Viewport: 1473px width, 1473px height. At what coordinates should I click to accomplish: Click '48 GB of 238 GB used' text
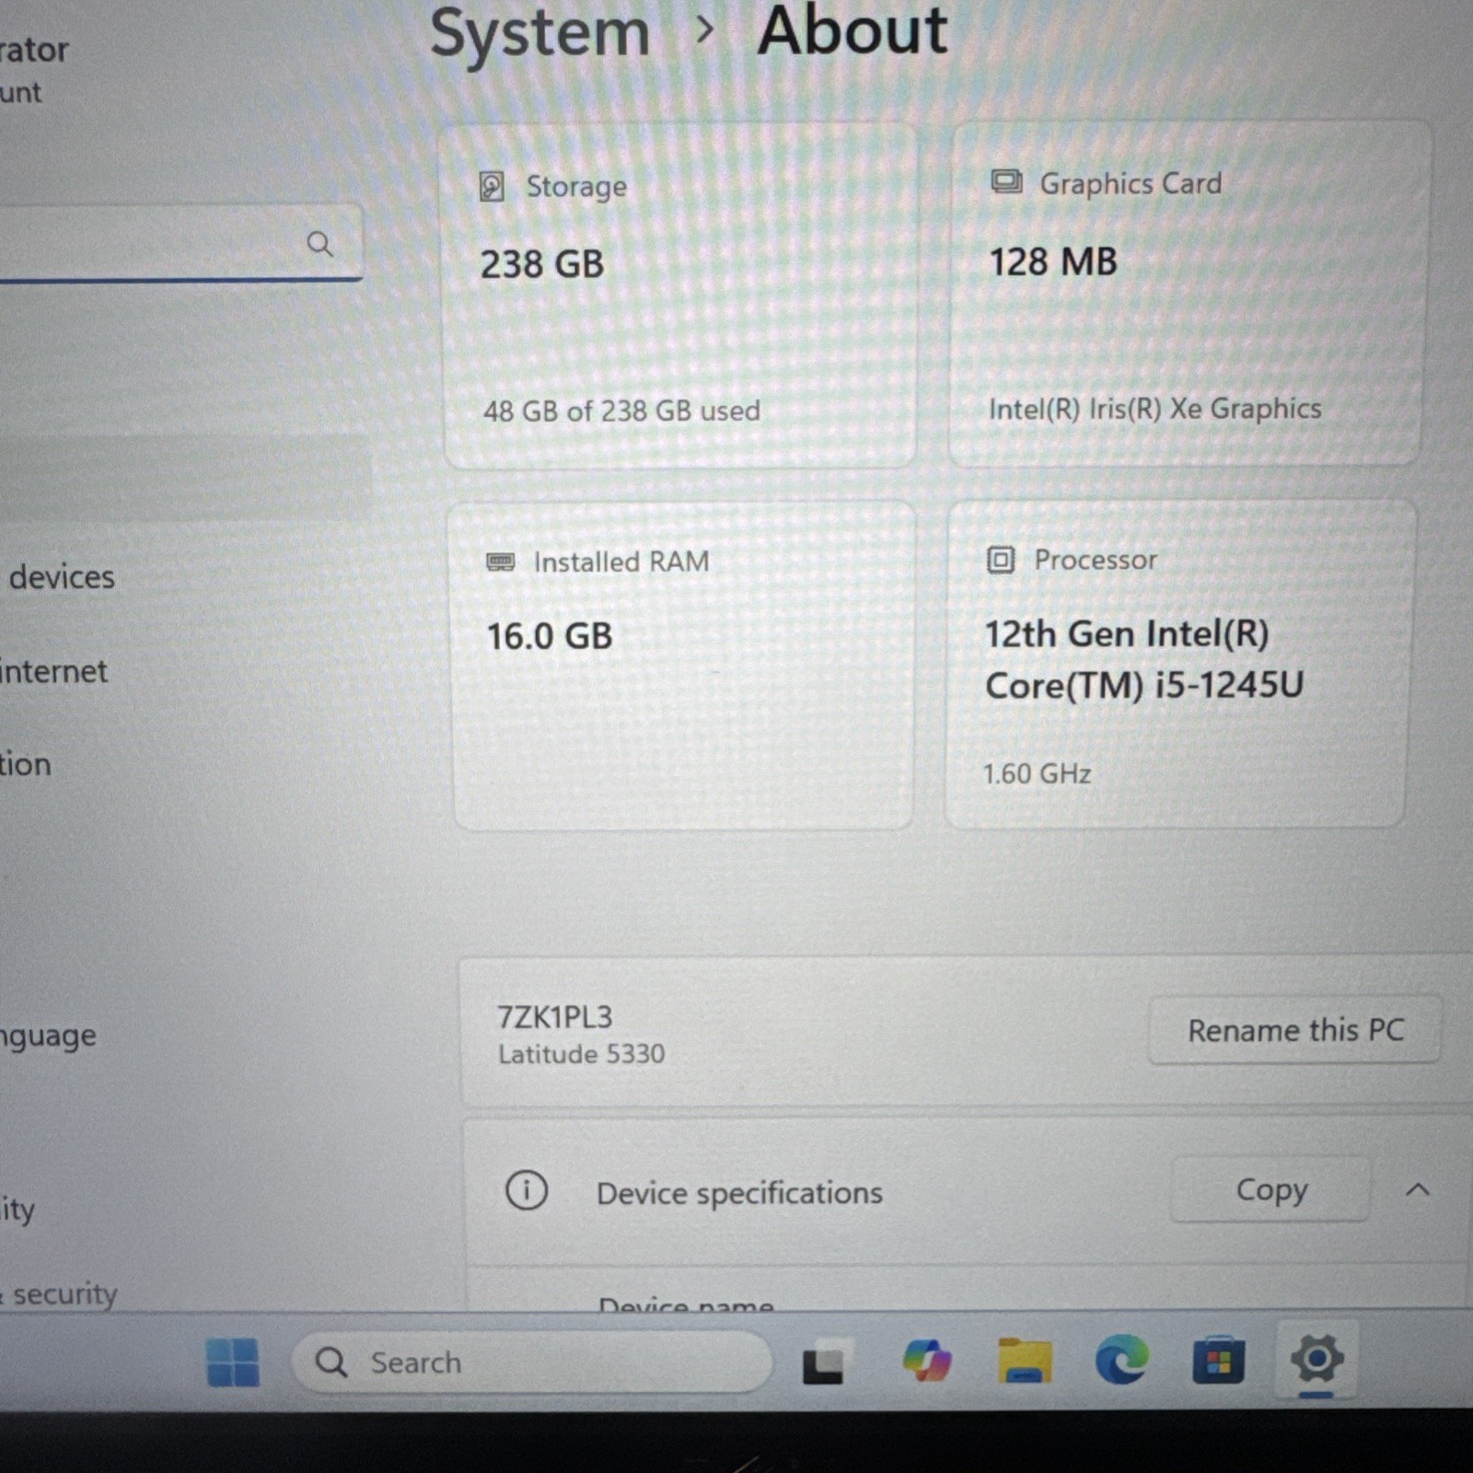tap(621, 411)
